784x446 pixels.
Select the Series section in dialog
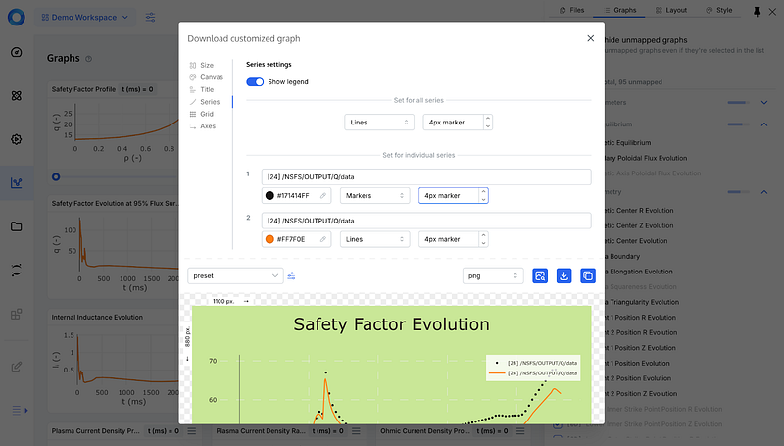(x=207, y=102)
